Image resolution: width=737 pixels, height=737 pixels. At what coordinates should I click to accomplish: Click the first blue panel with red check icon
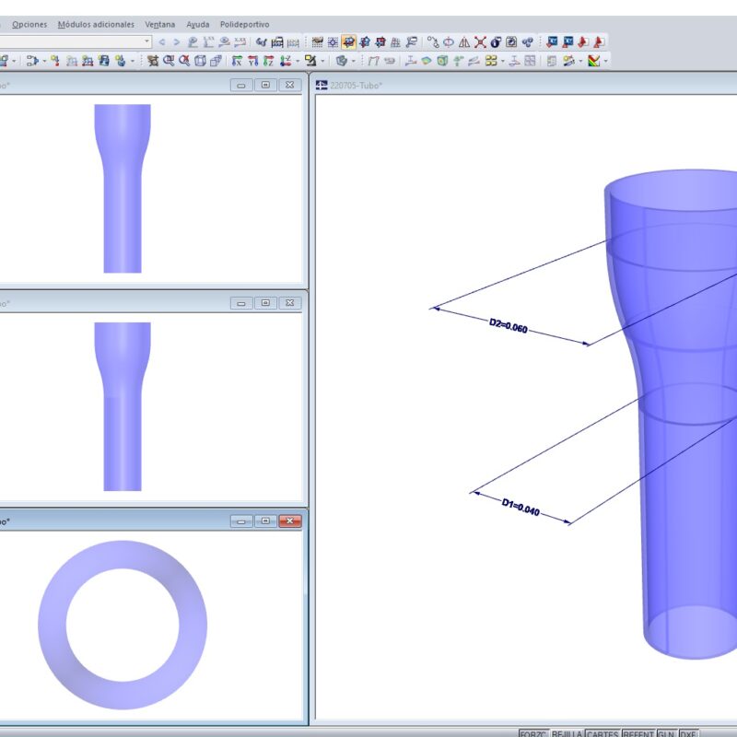[x=552, y=42]
